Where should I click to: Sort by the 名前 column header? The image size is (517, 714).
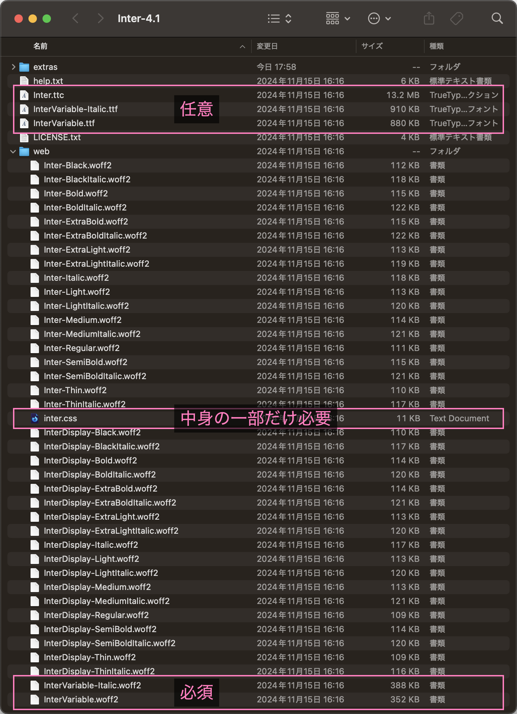click(x=40, y=46)
